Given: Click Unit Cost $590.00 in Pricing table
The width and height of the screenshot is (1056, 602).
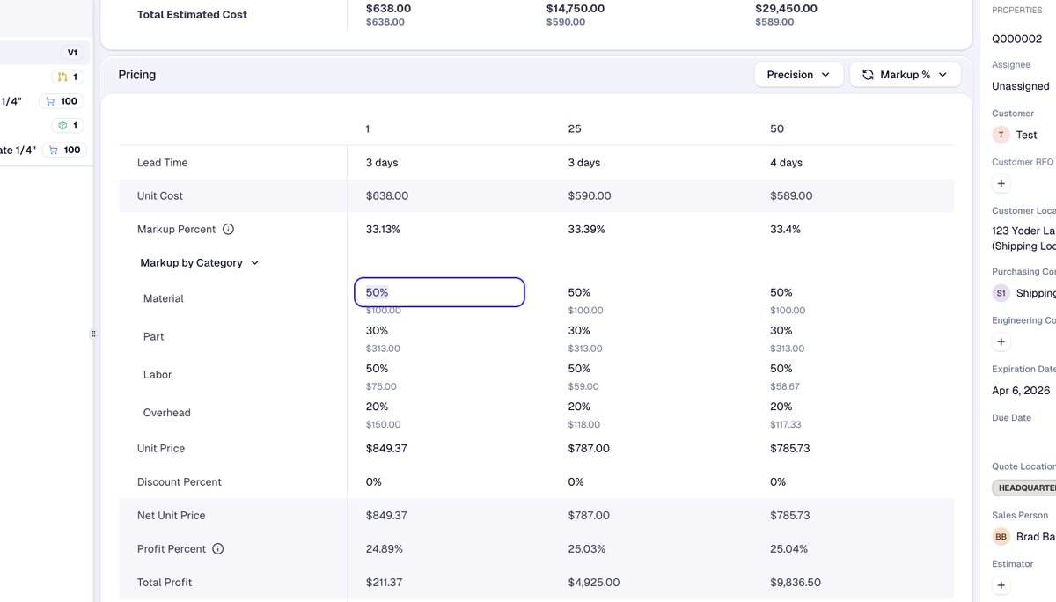Looking at the screenshot, I should [x=590, y=196].
